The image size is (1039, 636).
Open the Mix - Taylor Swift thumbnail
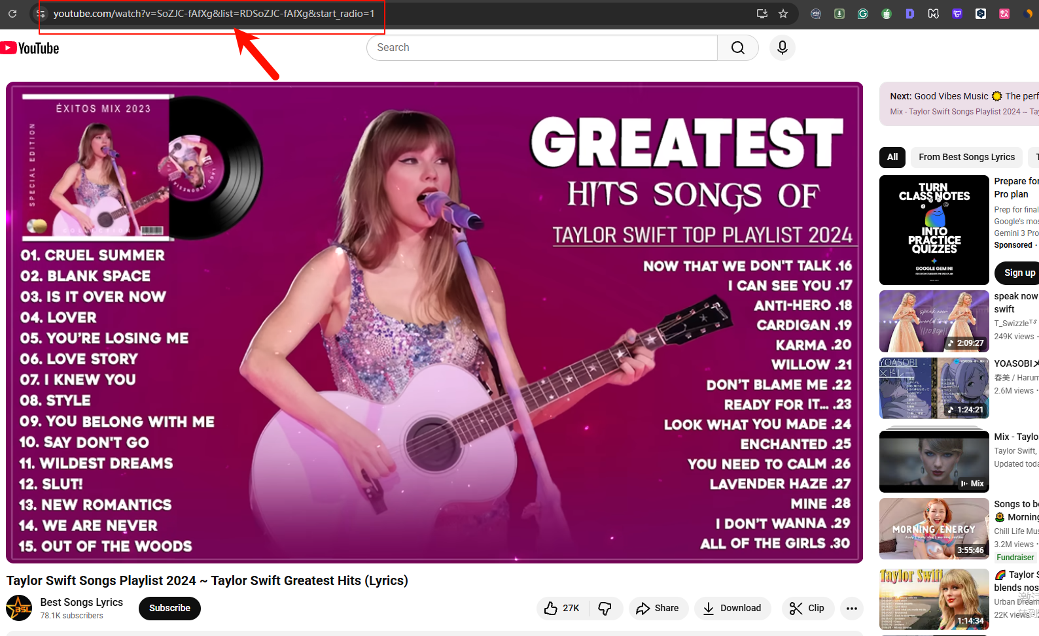[934, 461]
